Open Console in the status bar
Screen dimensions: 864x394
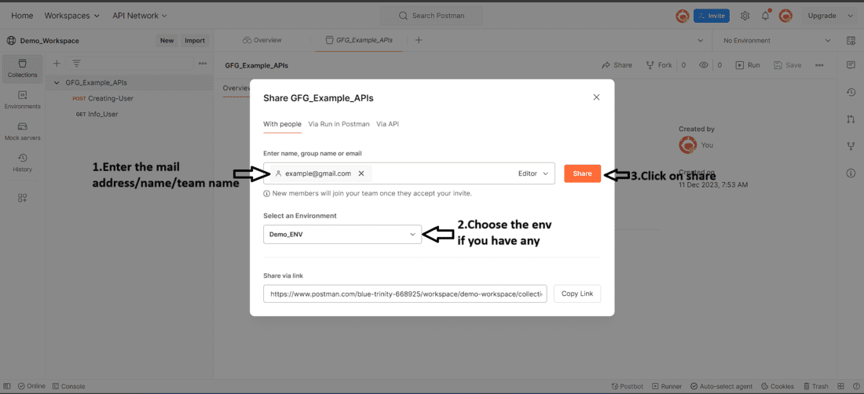[68, 386]
